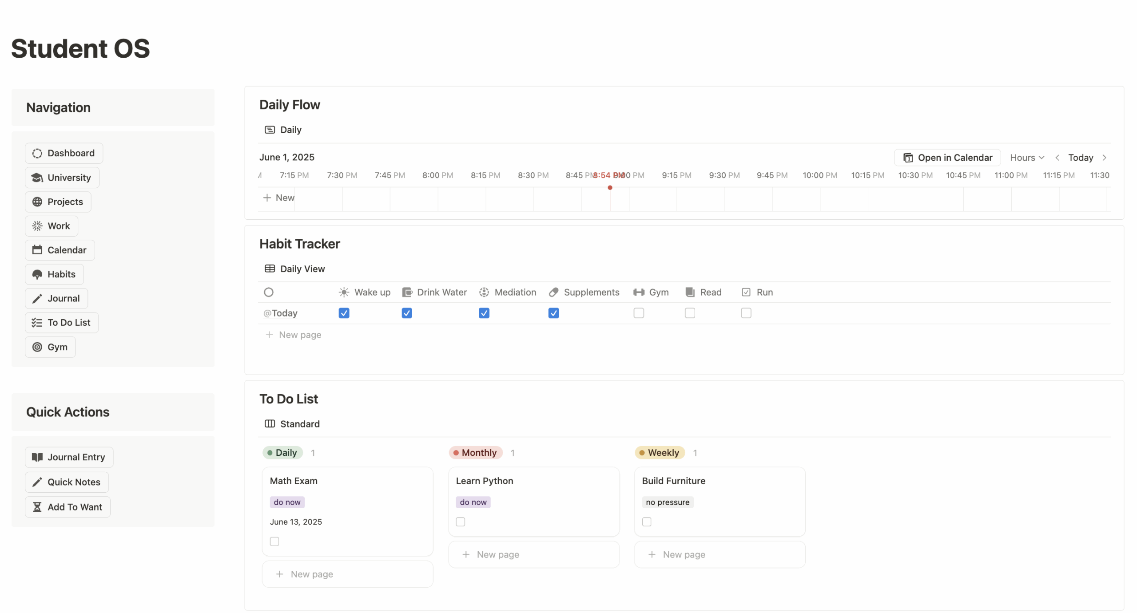
Task: Open the Hours timescale dropdown
Action: point(1027,158)
